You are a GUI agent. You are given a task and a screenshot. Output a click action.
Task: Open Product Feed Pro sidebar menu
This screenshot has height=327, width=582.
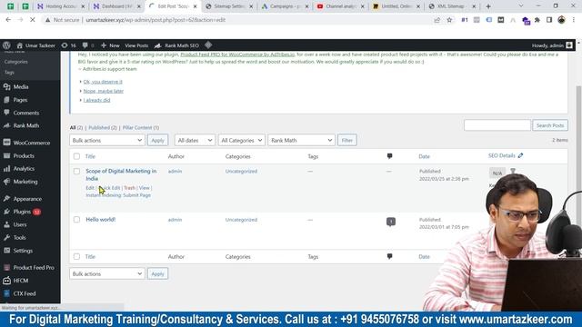(x=34, y=267)
